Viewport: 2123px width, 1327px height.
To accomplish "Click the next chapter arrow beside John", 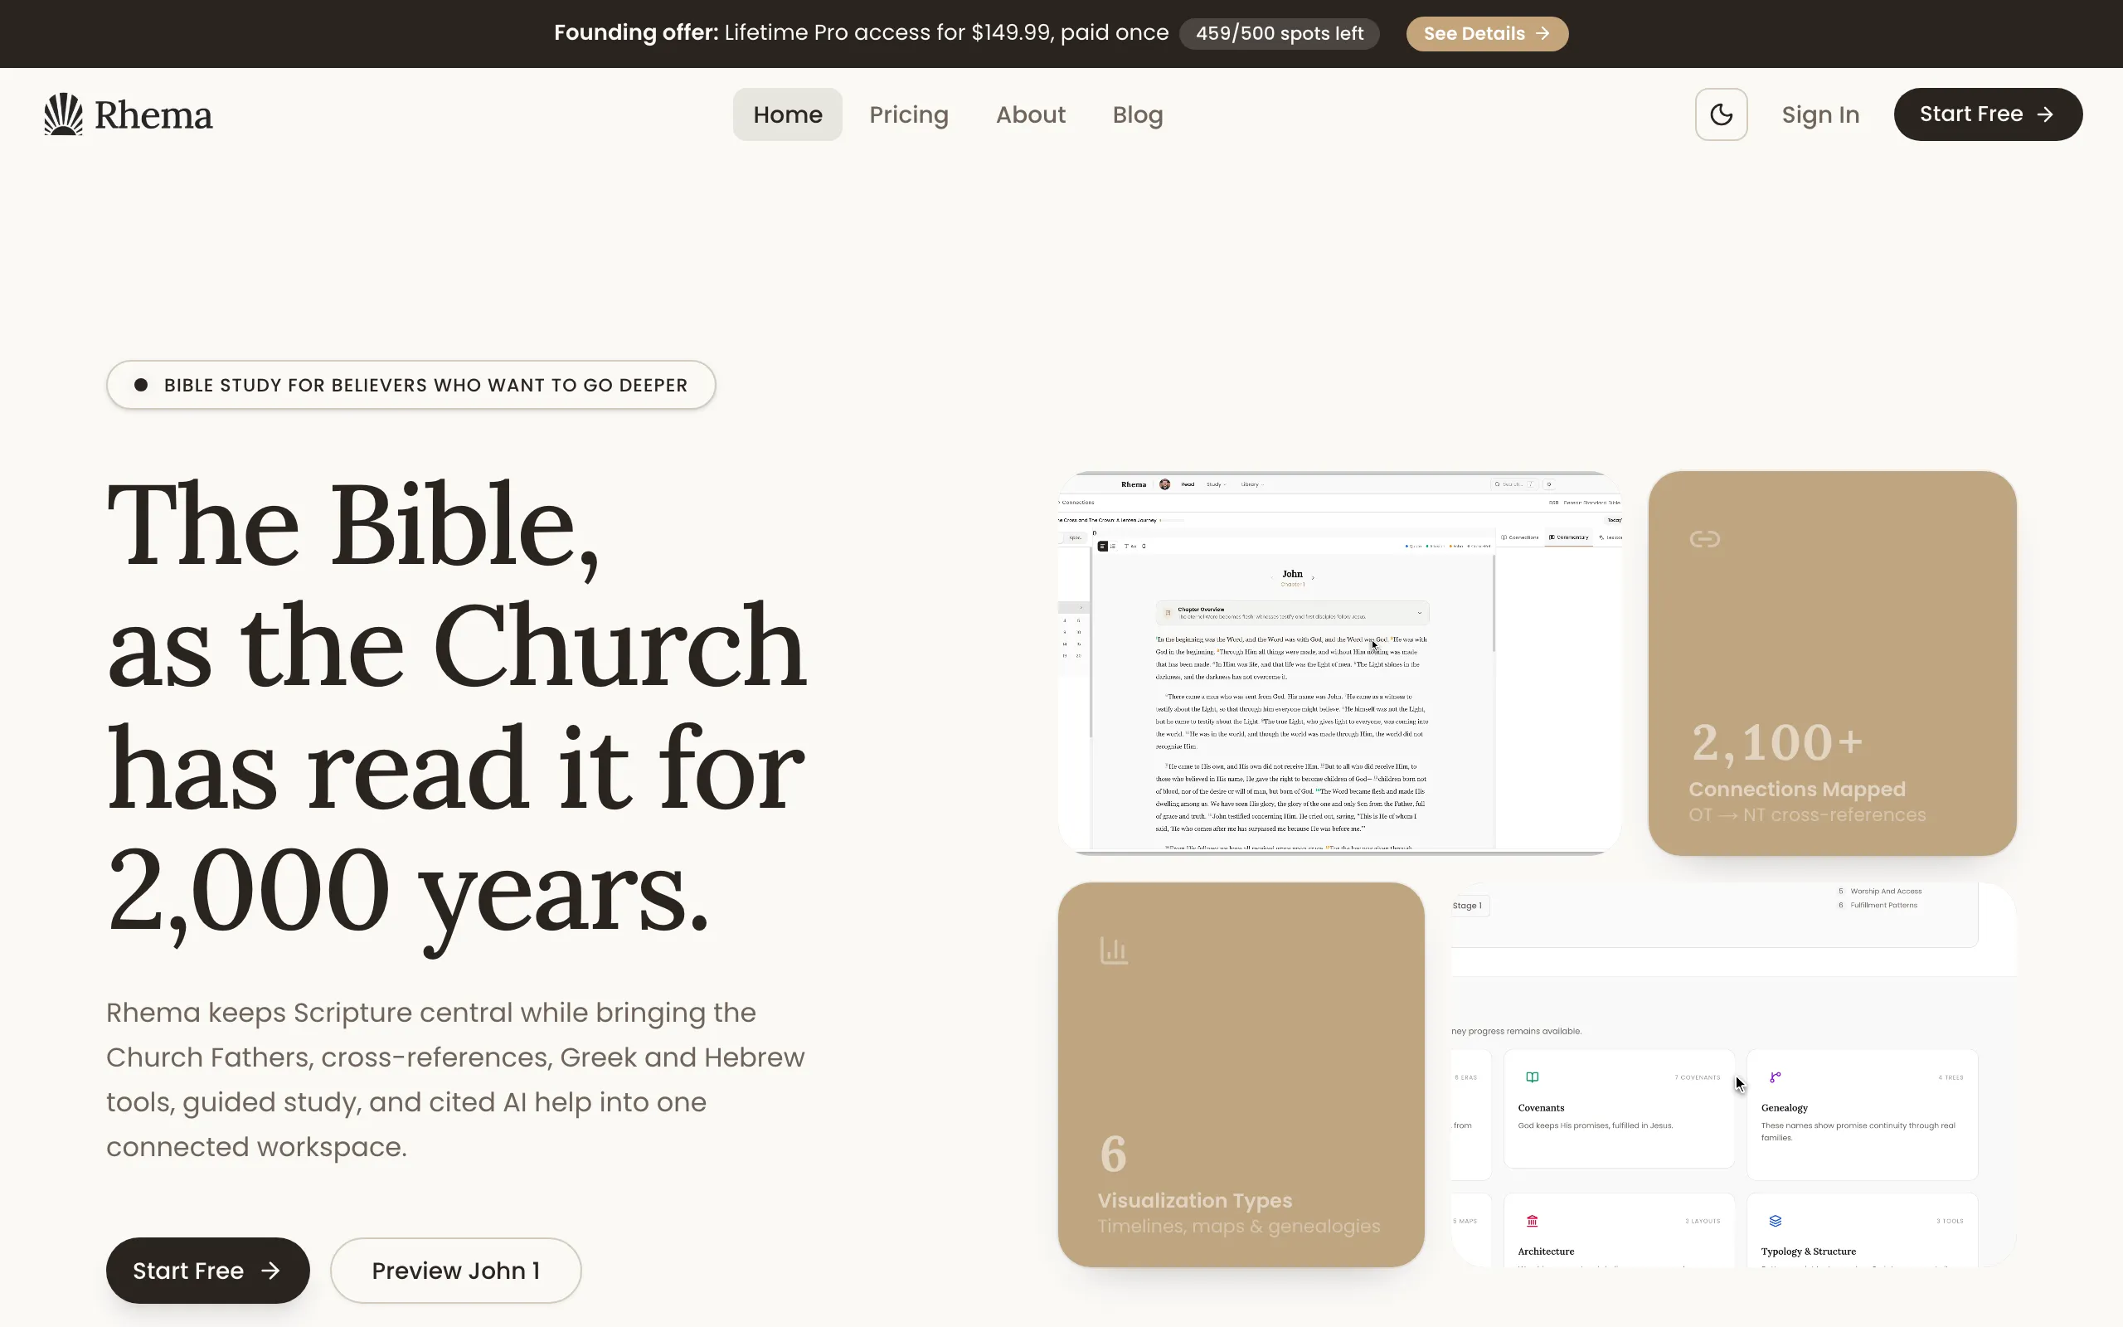I will tap(1314, 578).
